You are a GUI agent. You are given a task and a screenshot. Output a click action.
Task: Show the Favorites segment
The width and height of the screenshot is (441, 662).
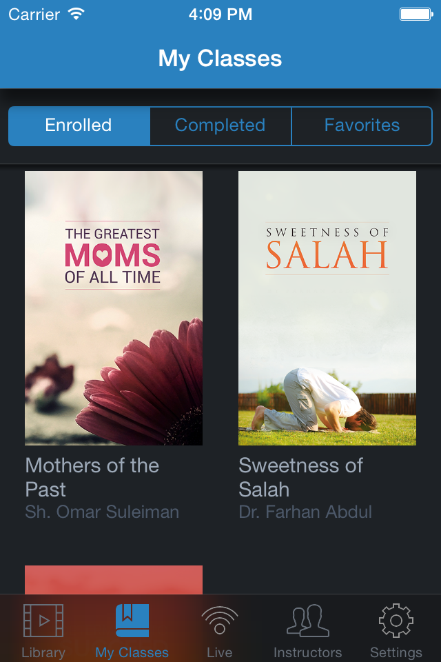point(362,126)
